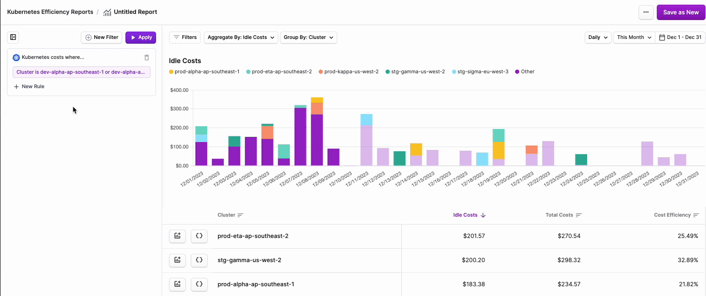Collapse the filter sidebar panel icon
706x296 pixels.
(x=13, y=37)
